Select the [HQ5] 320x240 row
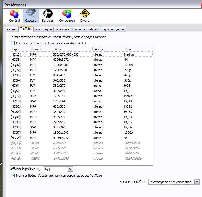The height and width of the screenshot is (197, 202). click(x=81, y=91)
